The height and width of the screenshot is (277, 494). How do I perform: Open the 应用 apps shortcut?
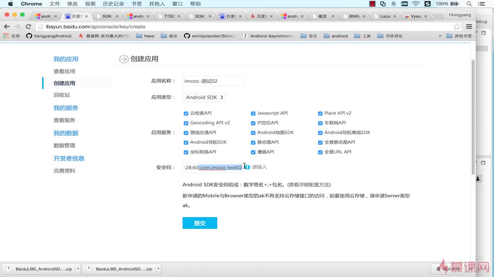click(12, 36)
